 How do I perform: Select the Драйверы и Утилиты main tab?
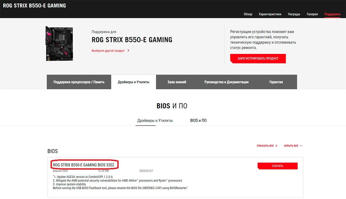pos(134,82)
